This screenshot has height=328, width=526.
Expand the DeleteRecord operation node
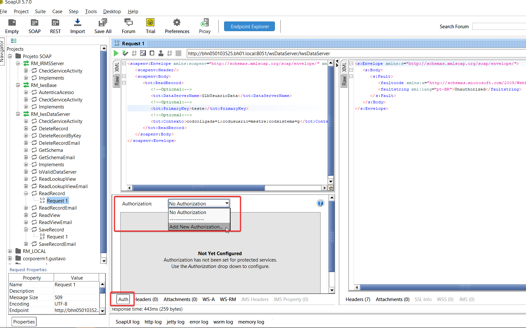[x=26, y=128]
